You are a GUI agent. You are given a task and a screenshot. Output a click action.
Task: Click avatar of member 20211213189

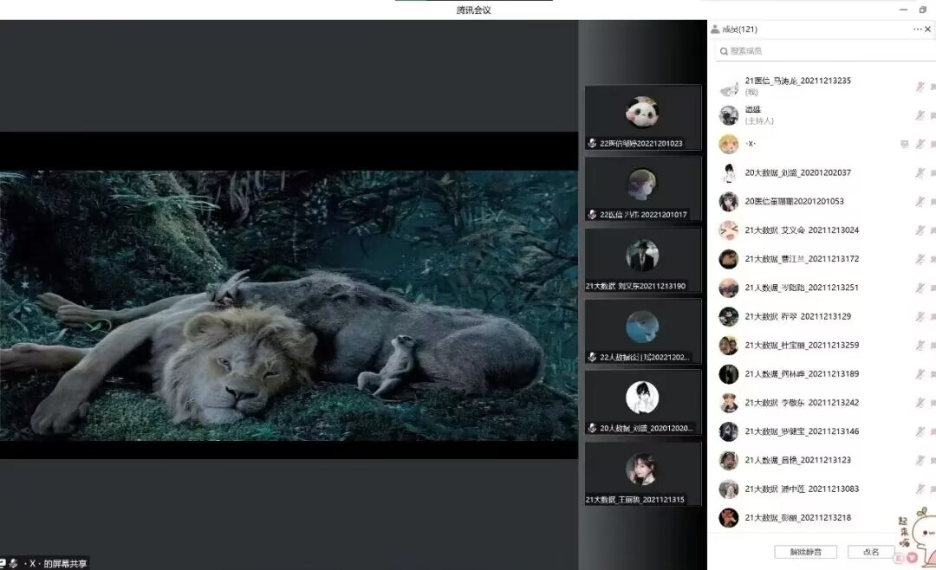pos(728,374)
